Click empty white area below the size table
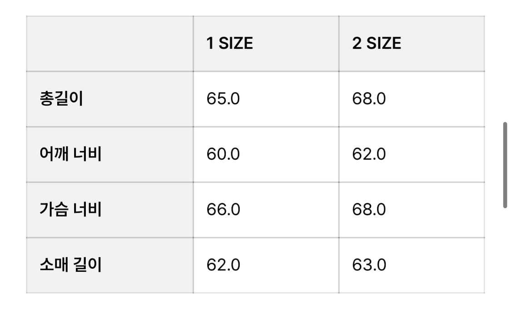Screen dimensions: 511x309 254,302
